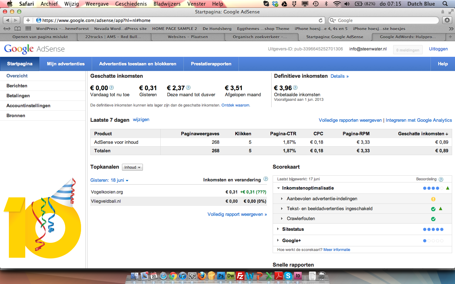This screenshot has height=284, width=455.
Task: Click Integreren met Google Analytics link
Action: point(419,120)
